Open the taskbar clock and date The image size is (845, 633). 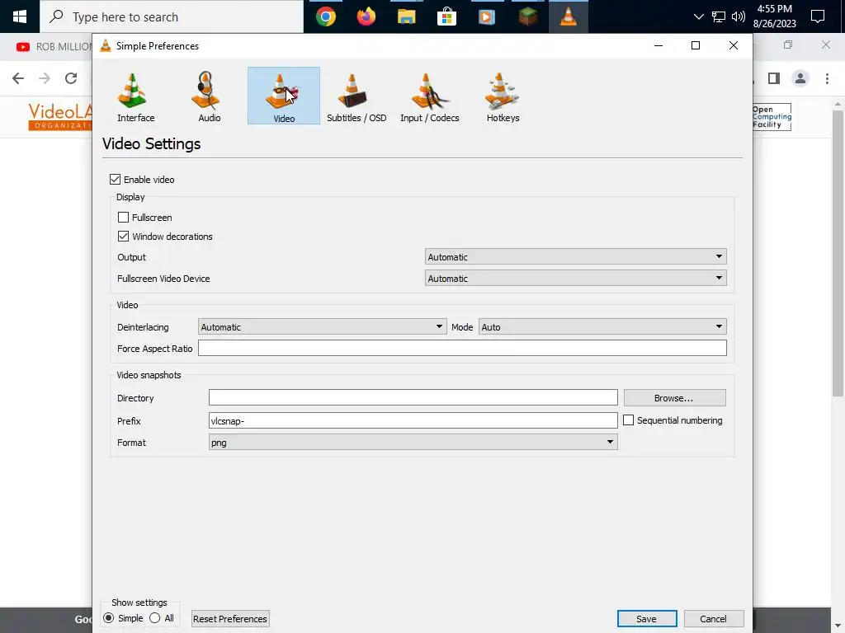[x=775, y=16]
